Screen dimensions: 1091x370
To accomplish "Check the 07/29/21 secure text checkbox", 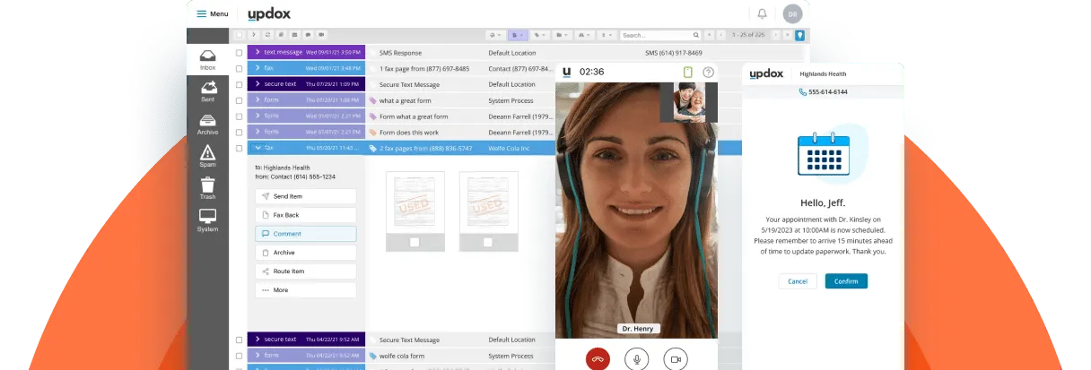I will click(239, 84).
